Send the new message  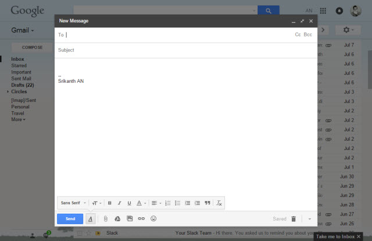tap(70, 219)
